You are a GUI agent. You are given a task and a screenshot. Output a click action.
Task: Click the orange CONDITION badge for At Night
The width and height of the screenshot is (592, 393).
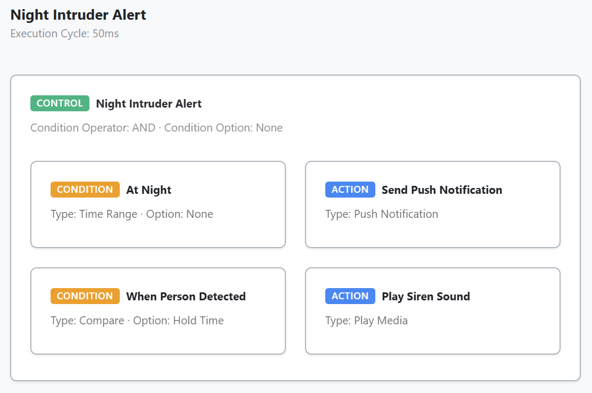pyautogui.click(x=85, y=190)
